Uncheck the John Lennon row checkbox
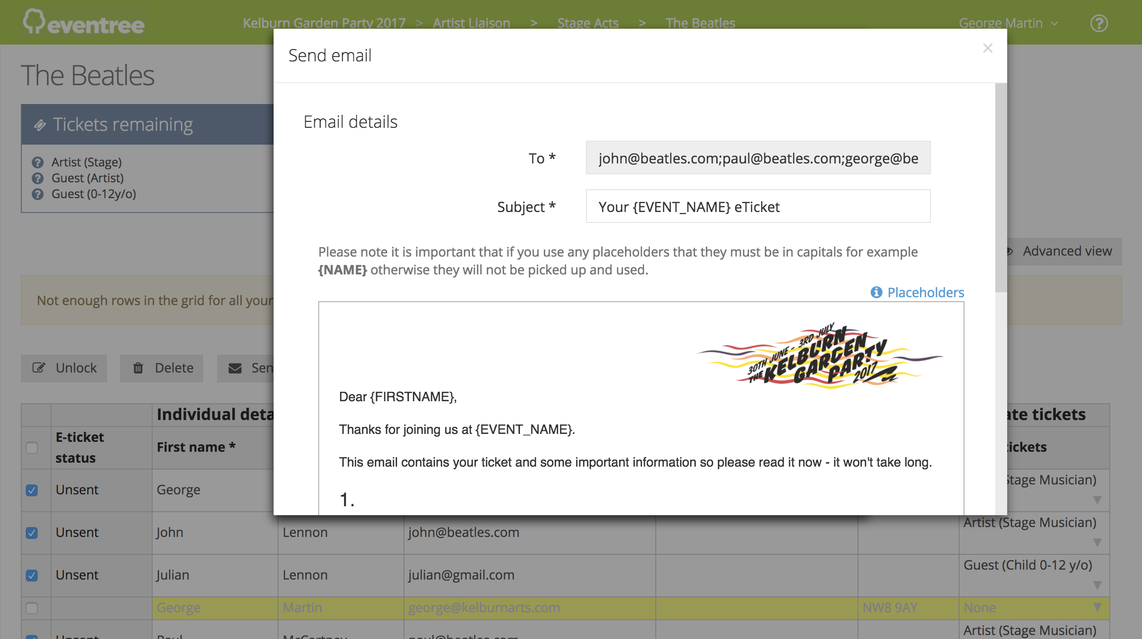 [x=32, y=533]
